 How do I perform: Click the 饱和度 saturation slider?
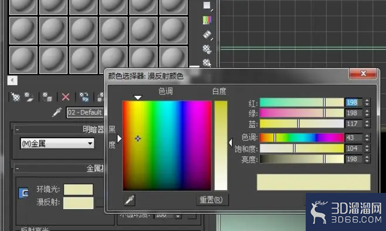tap(302, 148)
